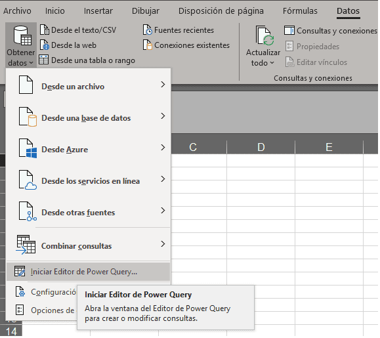Click the Editar vínculos icon
Viewport: 380px width, 338px height.
[x=289, y=62]
